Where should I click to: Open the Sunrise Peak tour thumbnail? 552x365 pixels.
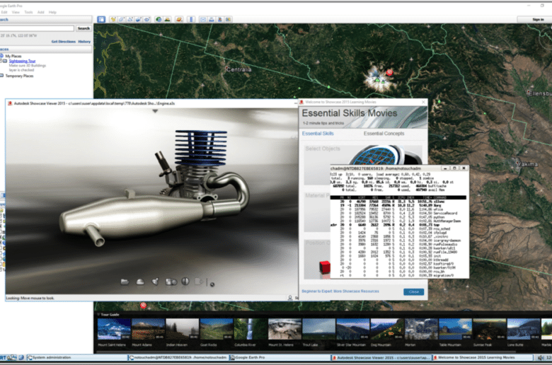(x=489, y=329)
